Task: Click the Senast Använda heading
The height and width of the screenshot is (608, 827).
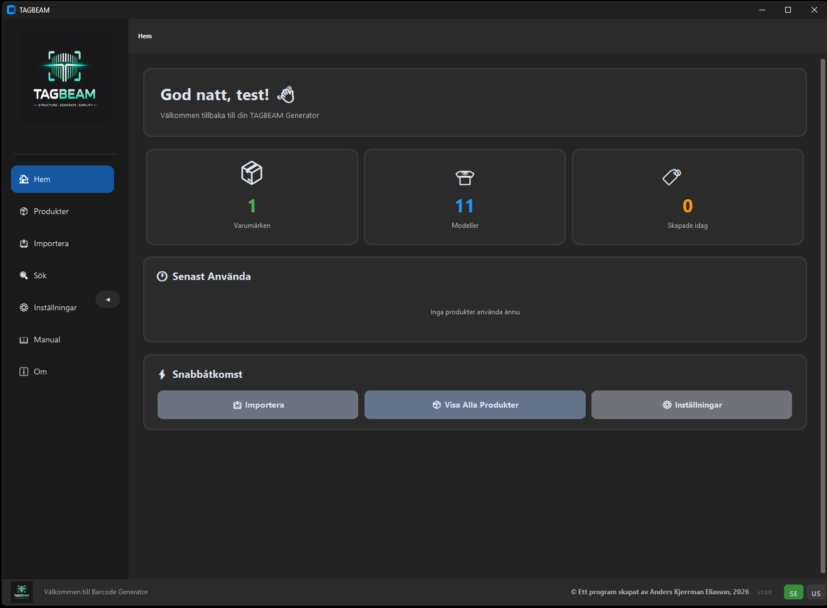Action: [x=211, y=277]
